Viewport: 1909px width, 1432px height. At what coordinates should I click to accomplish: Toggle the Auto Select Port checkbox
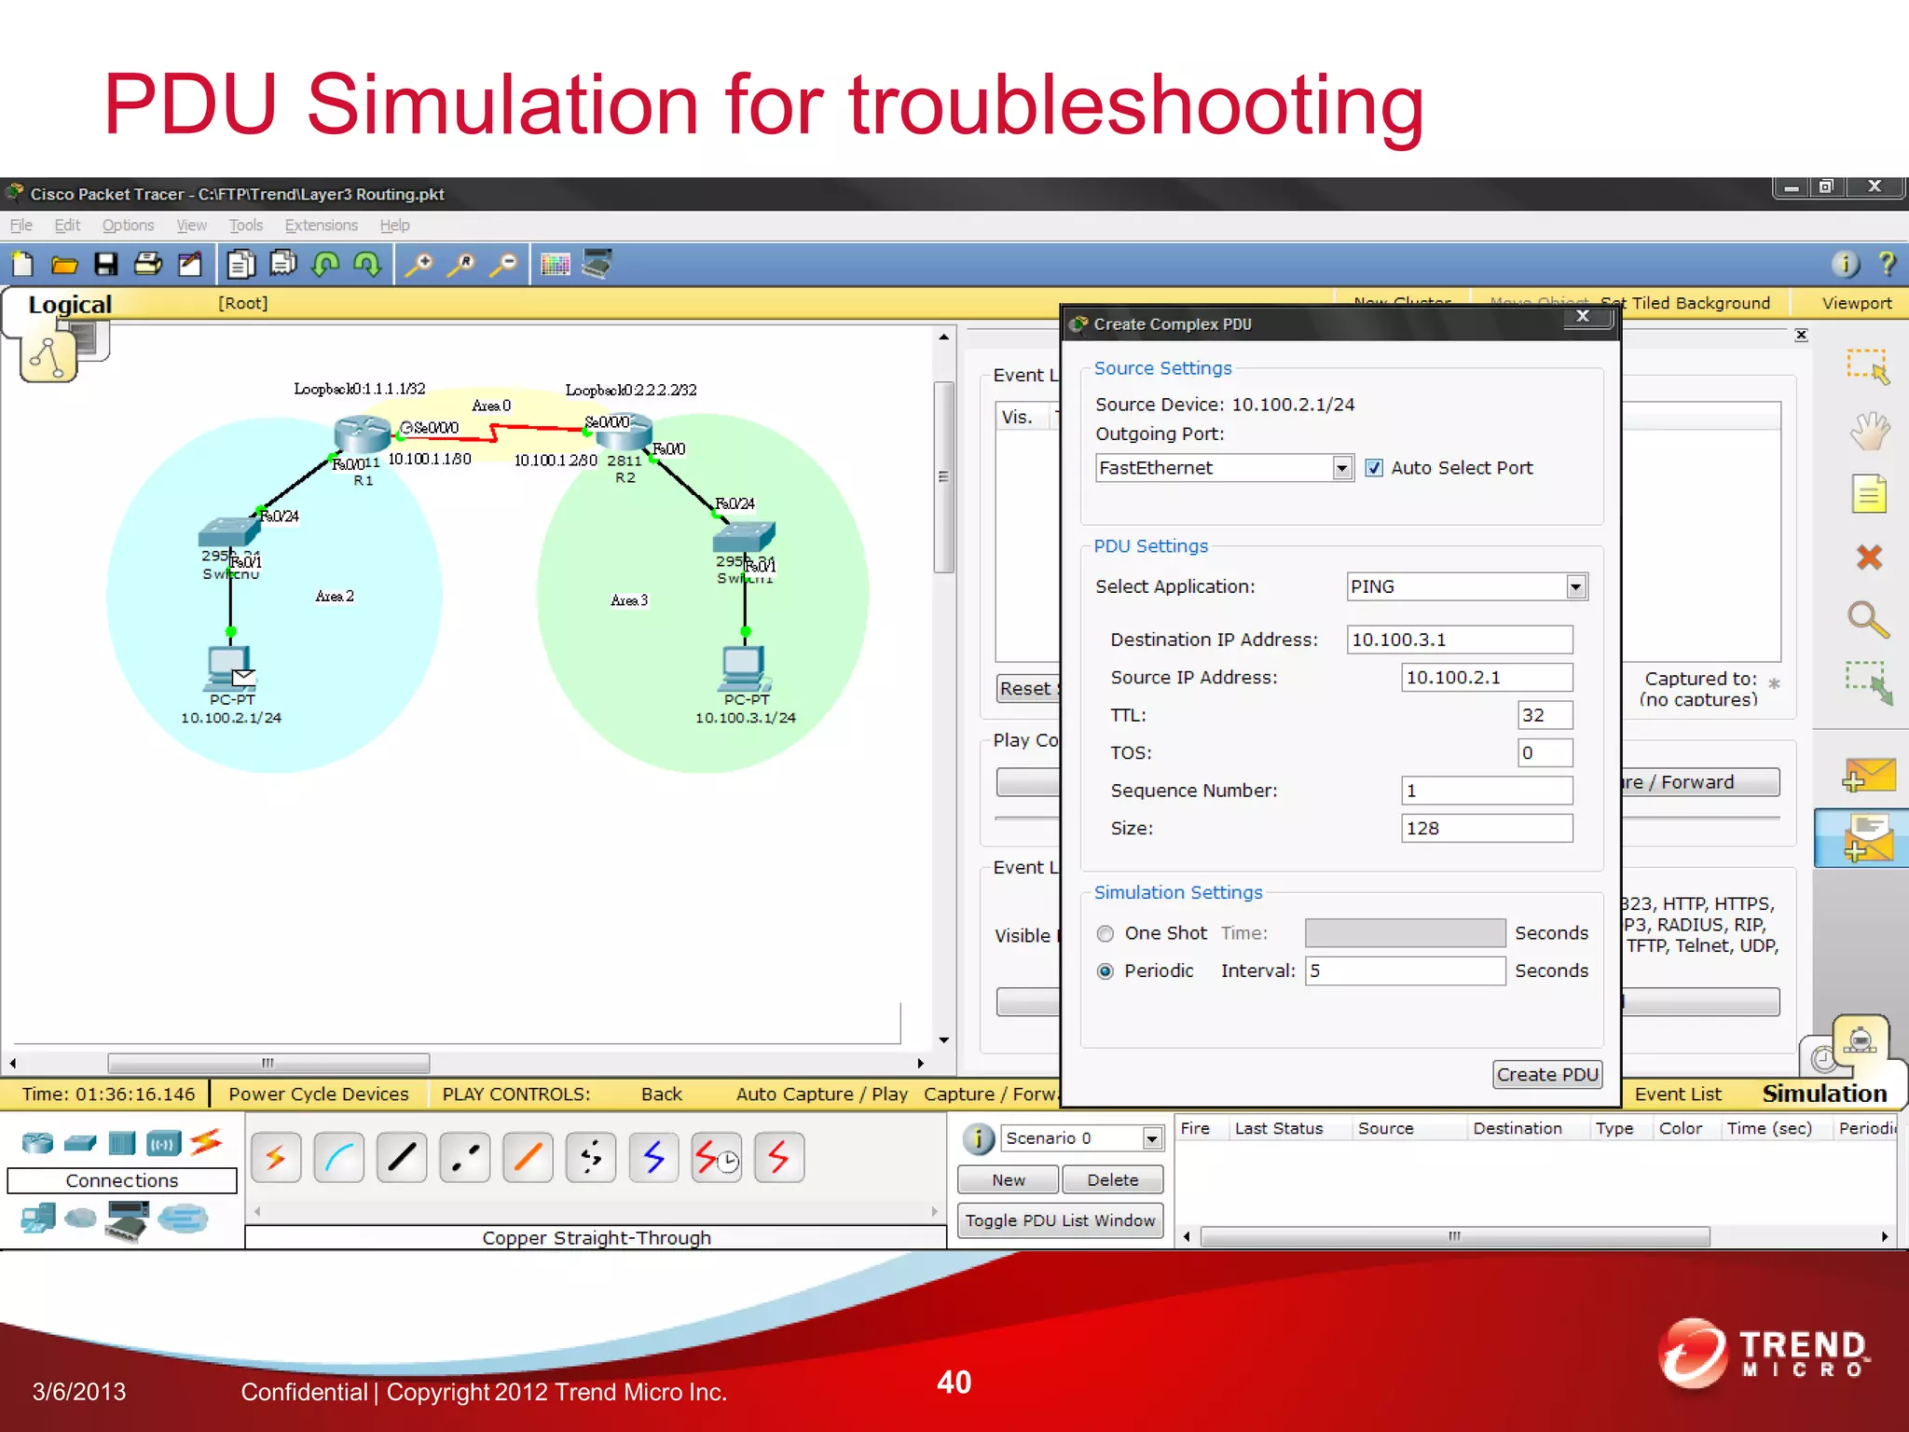(1374, 468)
